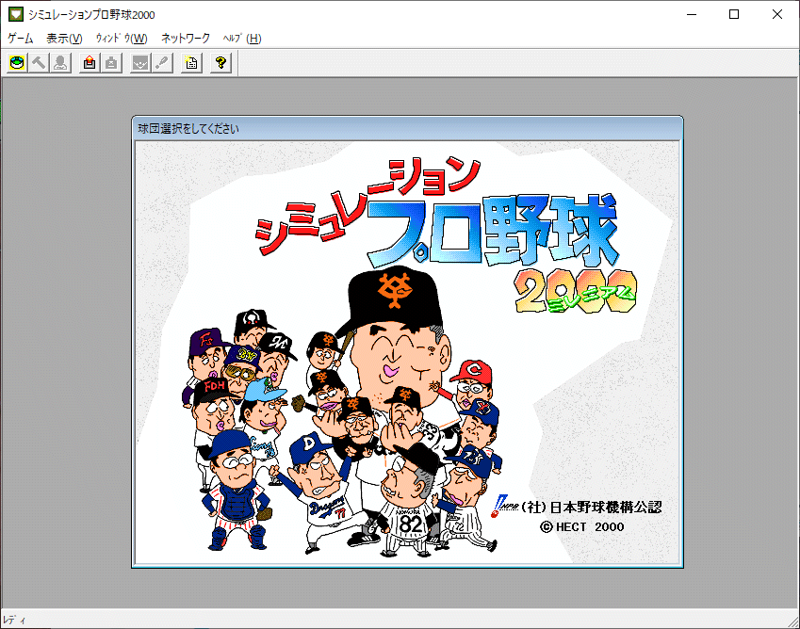Click the application icon in title bar

coord(13,14)
